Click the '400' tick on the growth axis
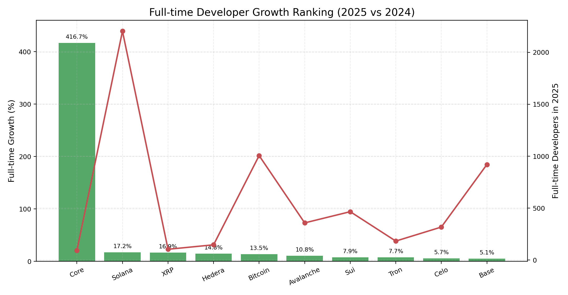568x295 pixels. click(25, 52)
